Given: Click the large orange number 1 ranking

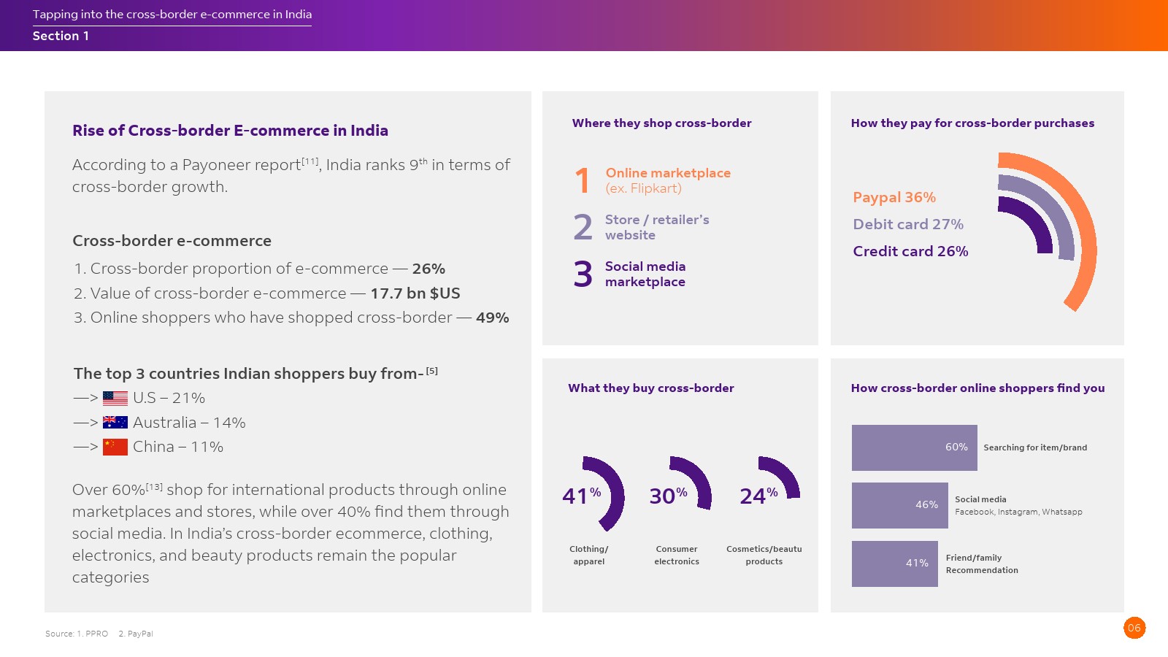Looking at the screenshot, I should [582, 180].
